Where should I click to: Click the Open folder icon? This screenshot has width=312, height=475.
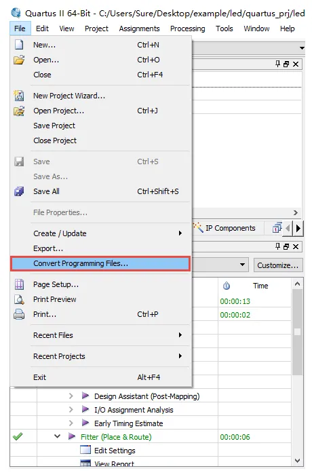(19, 60)
